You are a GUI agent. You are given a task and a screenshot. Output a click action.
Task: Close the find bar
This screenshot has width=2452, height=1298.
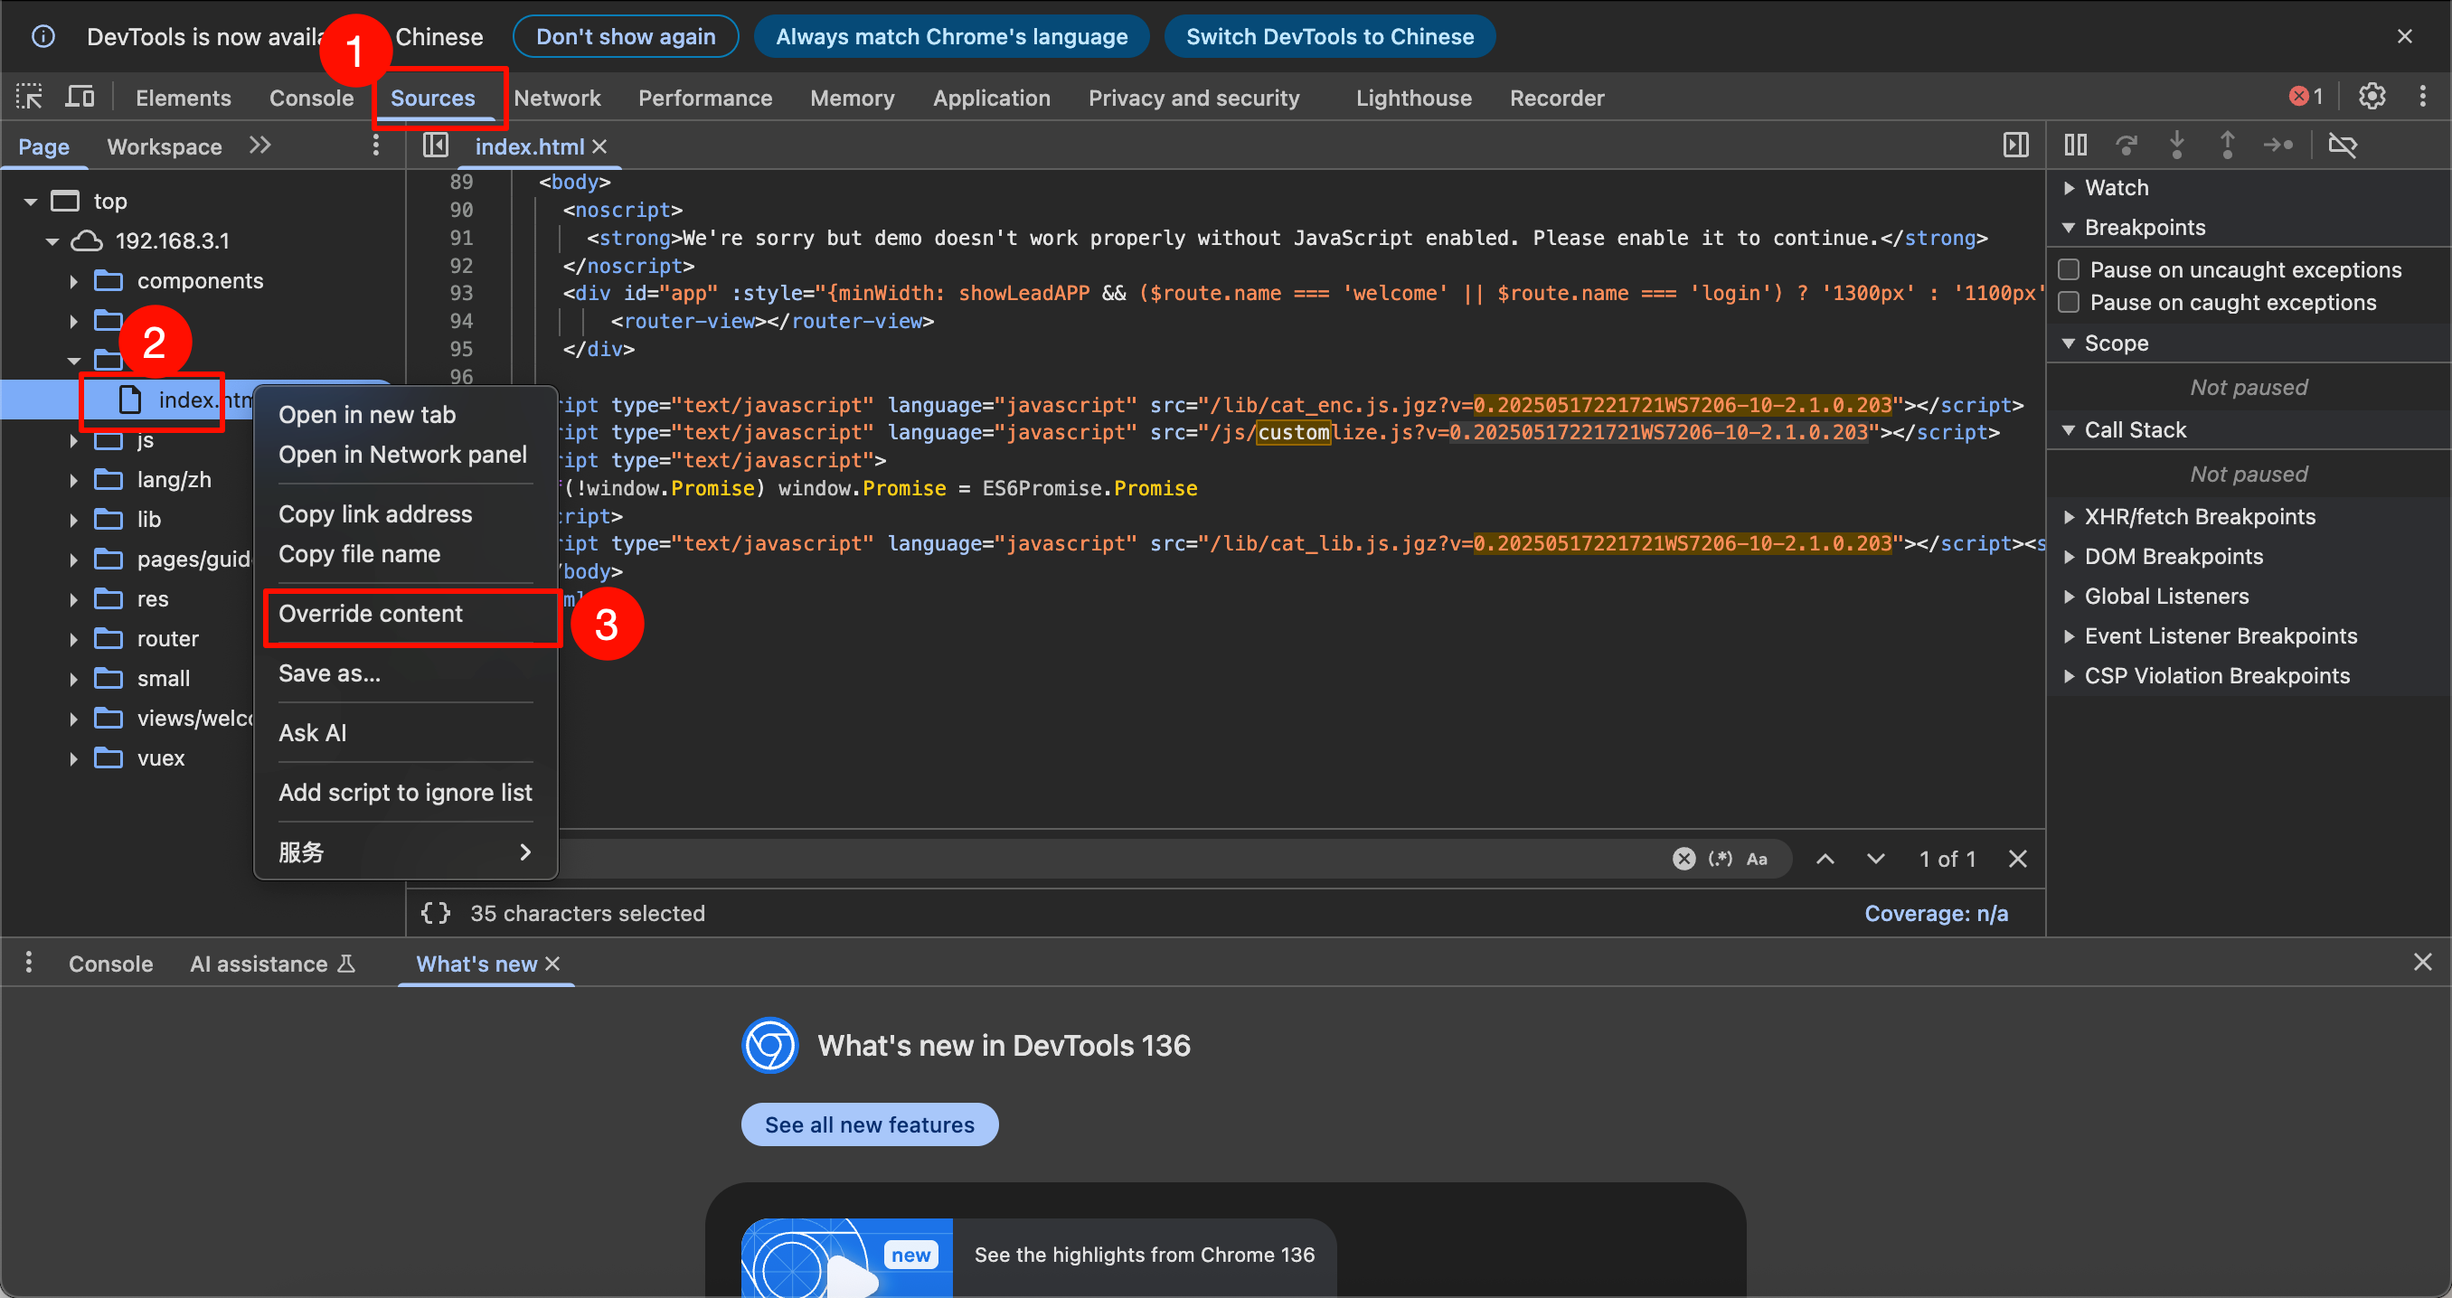point(2017,859)
